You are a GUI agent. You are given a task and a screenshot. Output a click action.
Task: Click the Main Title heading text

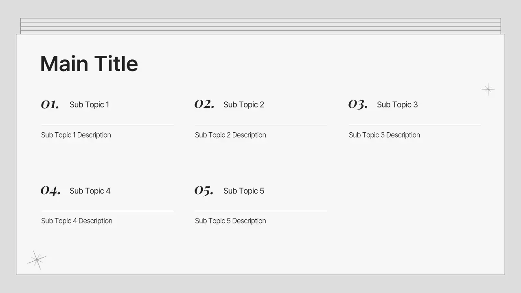click(89, 64)
